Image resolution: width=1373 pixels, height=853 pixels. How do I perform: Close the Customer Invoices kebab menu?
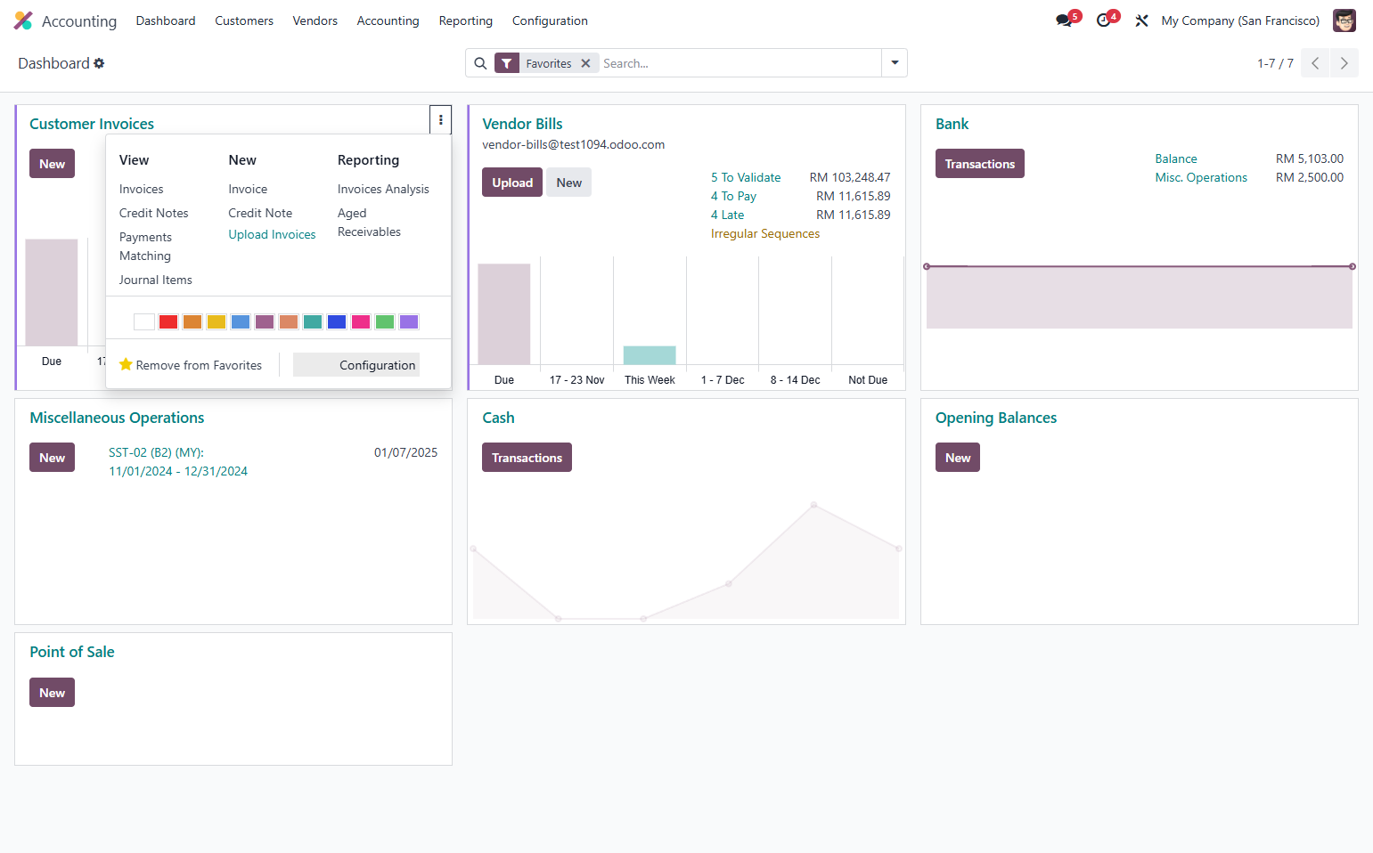click(441, 120)
